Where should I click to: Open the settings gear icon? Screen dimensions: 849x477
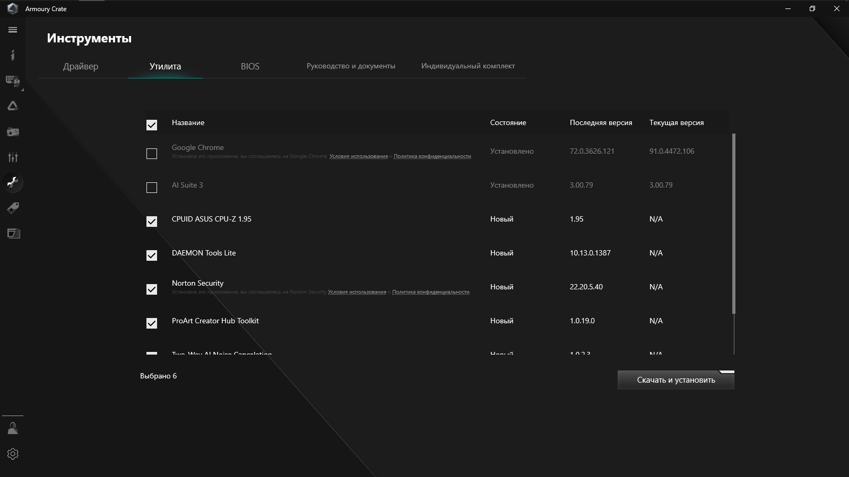point(13,454)
